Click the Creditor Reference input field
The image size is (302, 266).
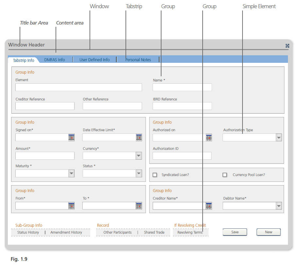[x=45, y=106]
